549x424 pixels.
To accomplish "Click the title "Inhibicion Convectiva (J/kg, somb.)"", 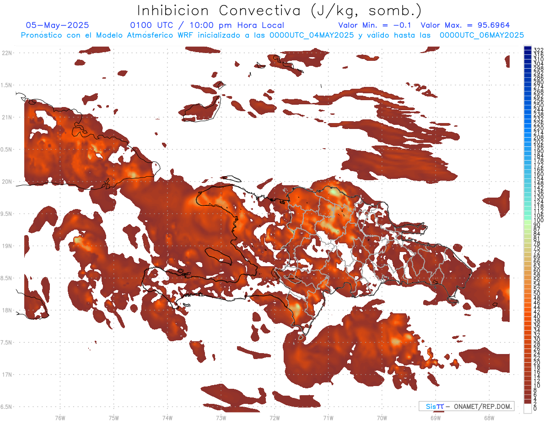I will coord(280,10).
